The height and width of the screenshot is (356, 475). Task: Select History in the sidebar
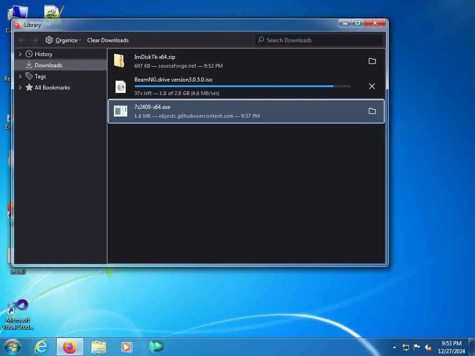pyautogui.click(x=43, y=54)
